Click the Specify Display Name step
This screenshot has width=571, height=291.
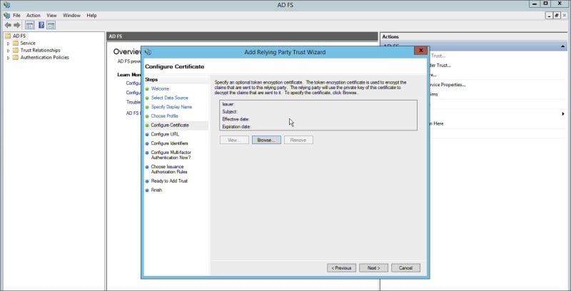tap(171, 107)
